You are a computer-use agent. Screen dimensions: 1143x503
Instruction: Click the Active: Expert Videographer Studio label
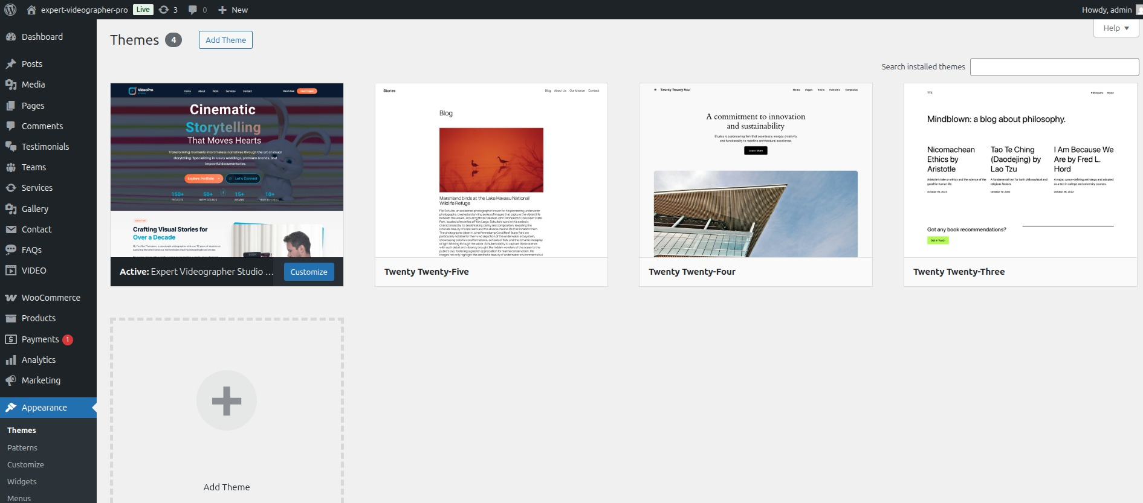tap(196, 272)
